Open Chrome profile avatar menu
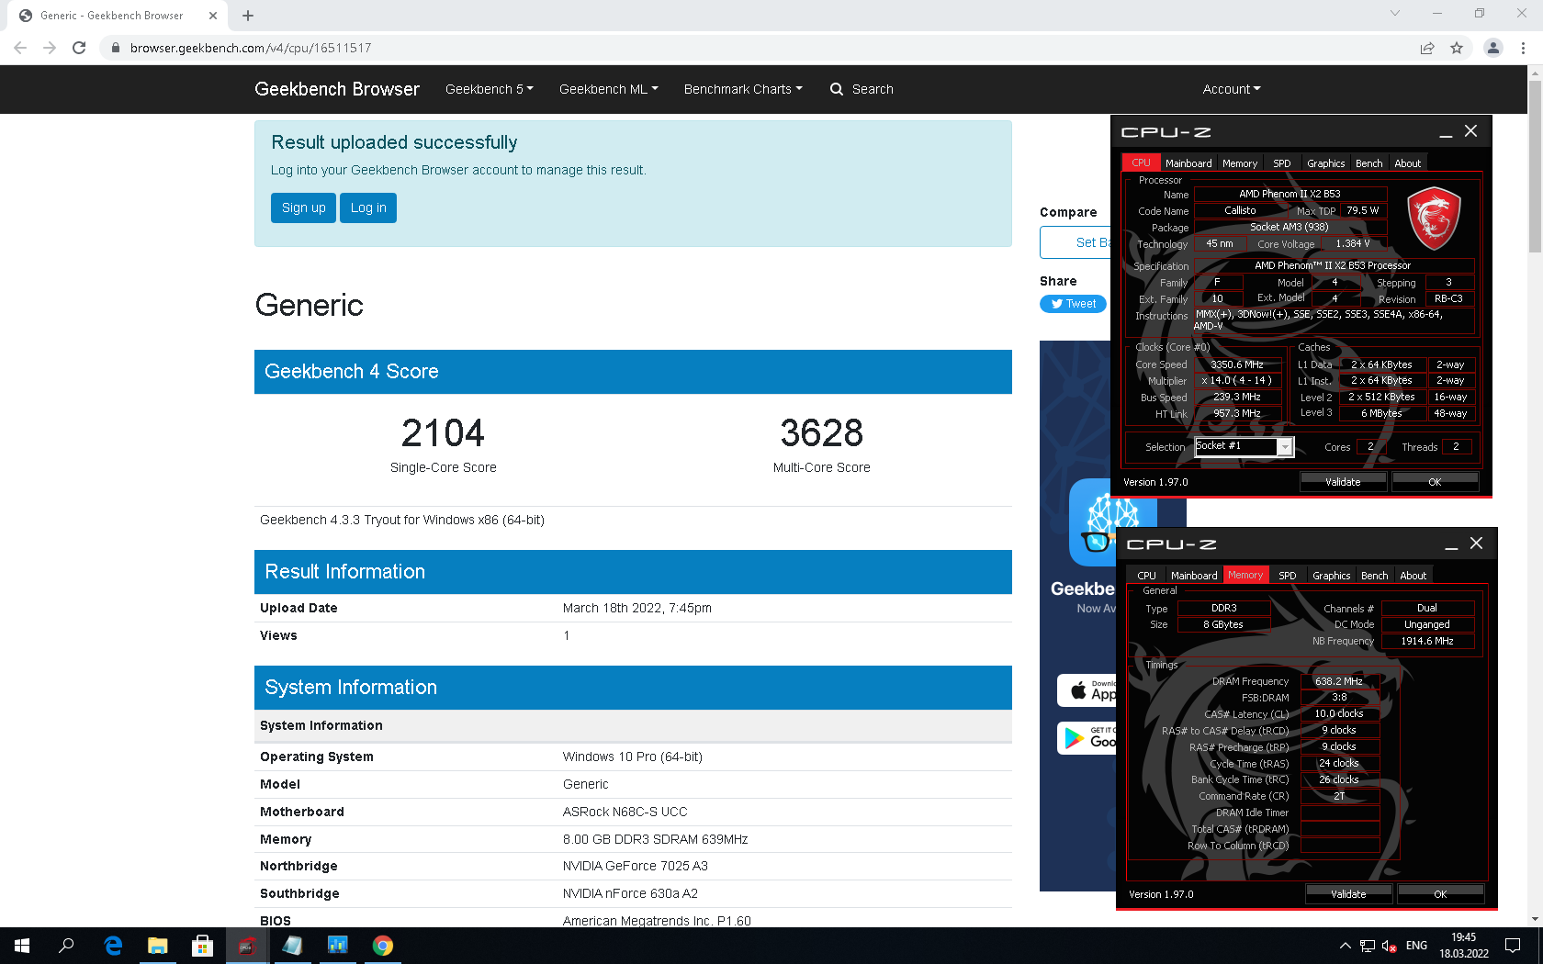 [1493, 48]
